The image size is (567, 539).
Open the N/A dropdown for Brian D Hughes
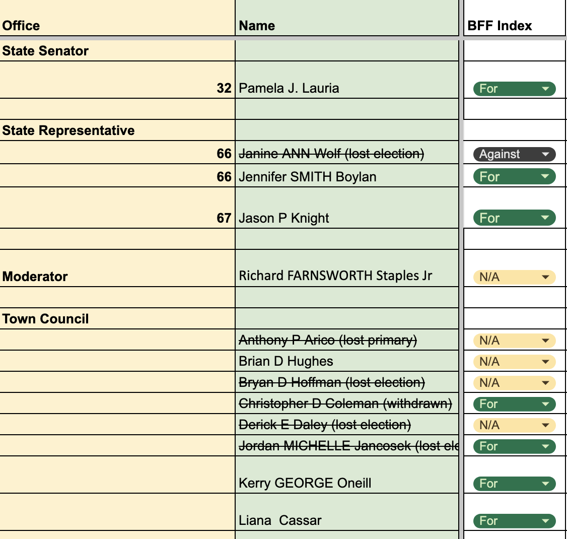pyautogui.click(x=514, y=361)
